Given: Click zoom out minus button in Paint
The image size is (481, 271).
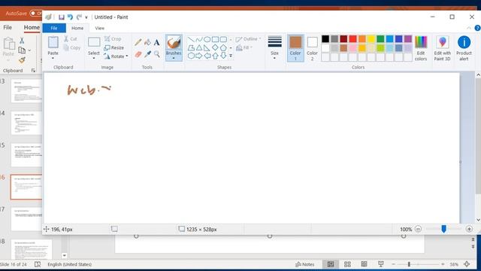Looking at the screenshot, I should coord(418,229).
